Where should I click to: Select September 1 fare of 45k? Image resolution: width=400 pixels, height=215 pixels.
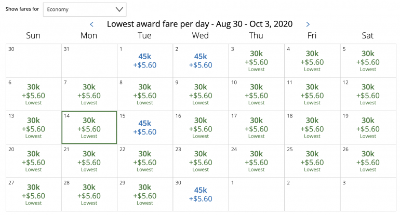145,61
